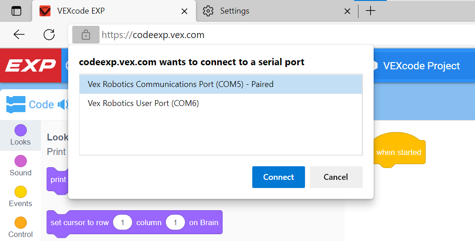
Task: Click the Code blocks icon
Action: [16, 105]
